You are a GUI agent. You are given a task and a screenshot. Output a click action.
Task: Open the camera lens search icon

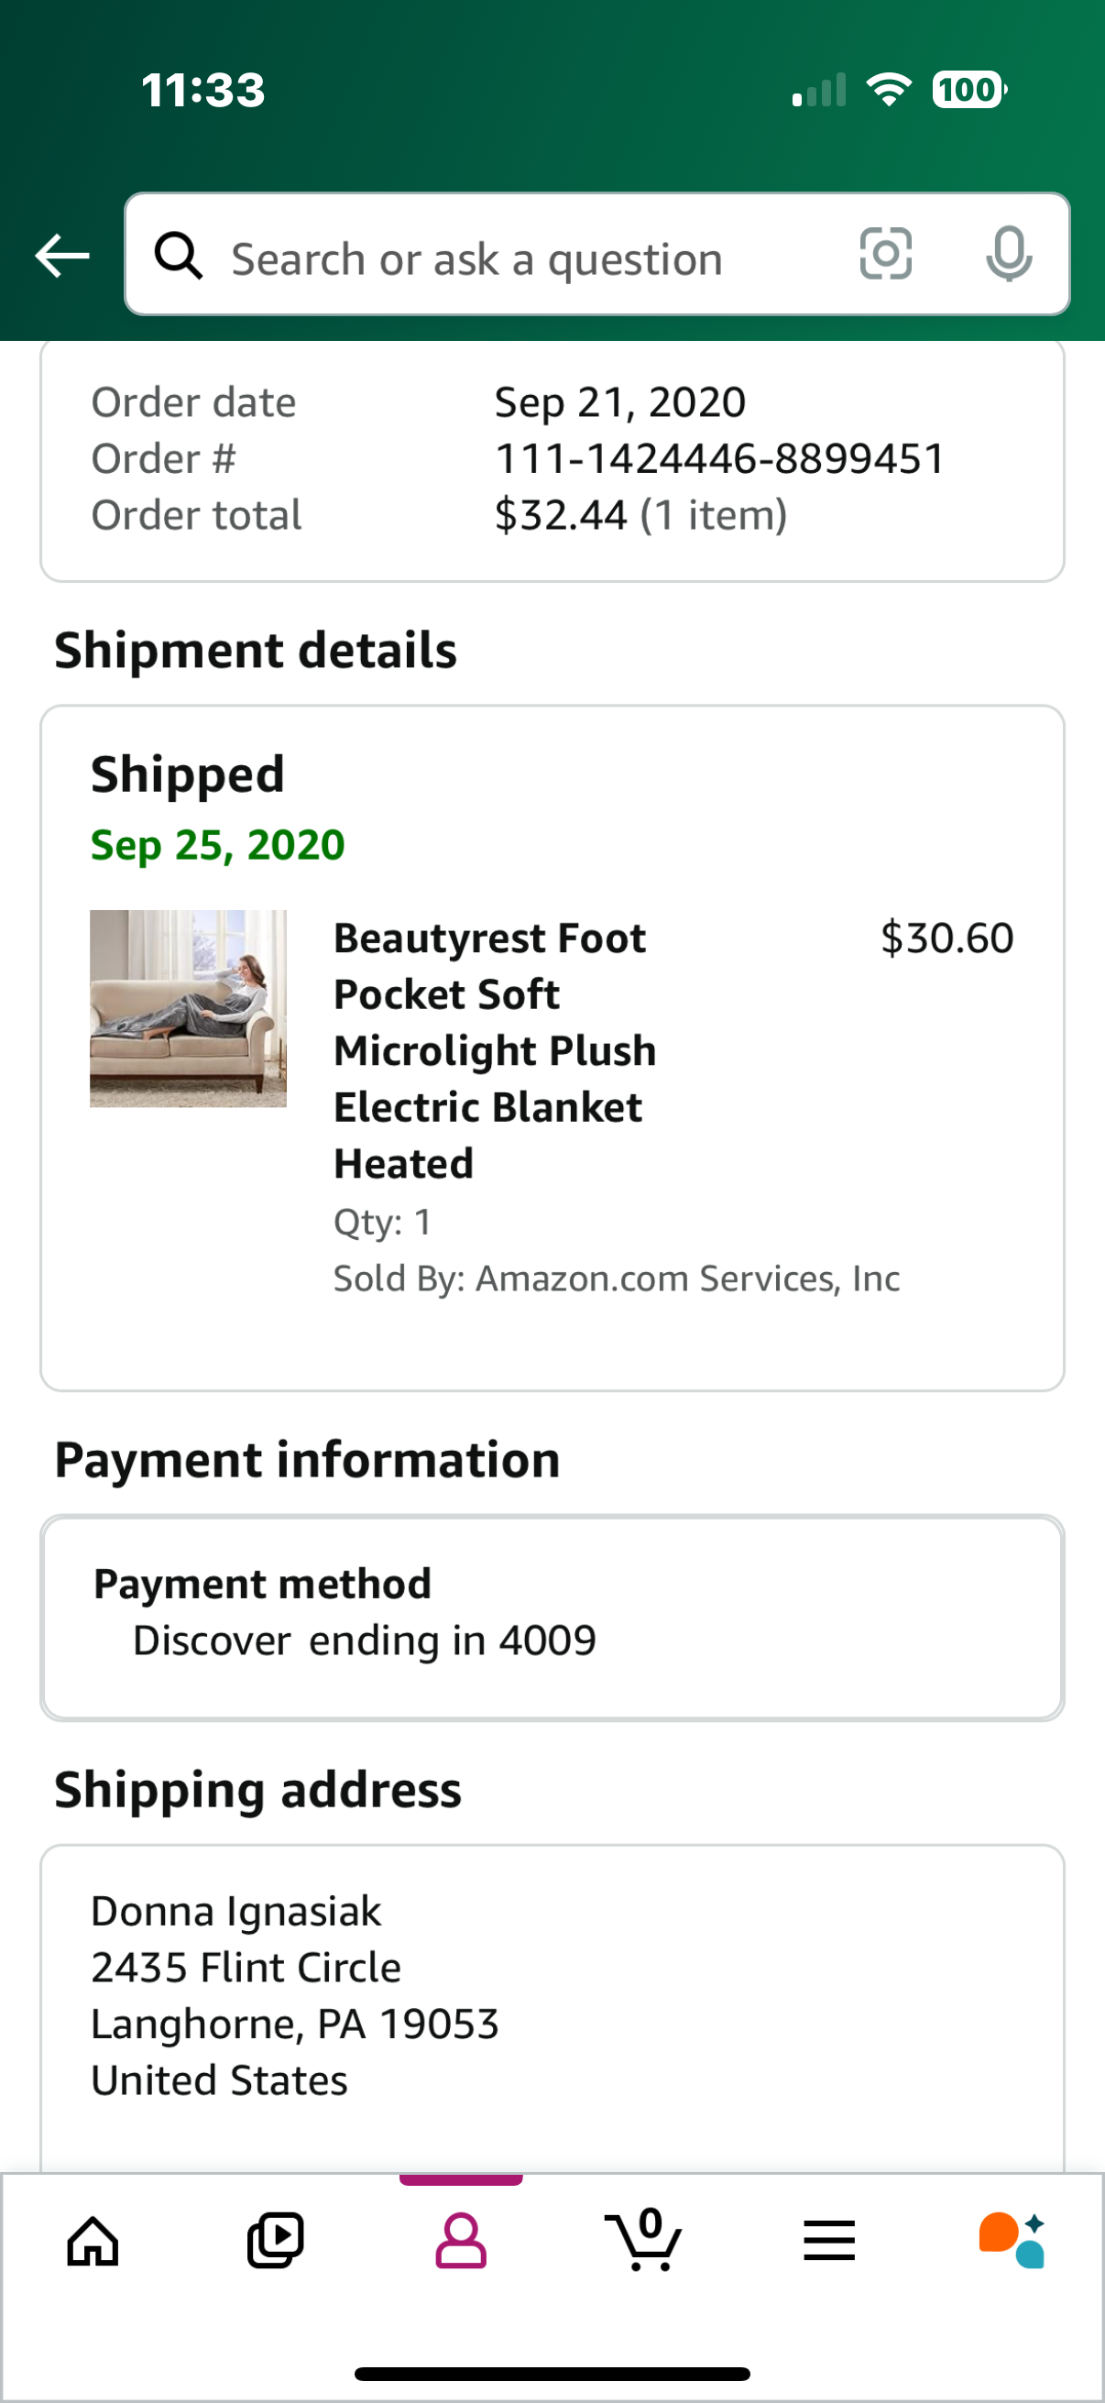pyautogui.click(x=885, y=254)
